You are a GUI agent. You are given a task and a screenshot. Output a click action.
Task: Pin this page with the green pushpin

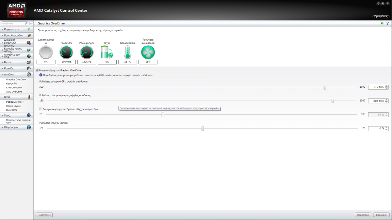382,23
